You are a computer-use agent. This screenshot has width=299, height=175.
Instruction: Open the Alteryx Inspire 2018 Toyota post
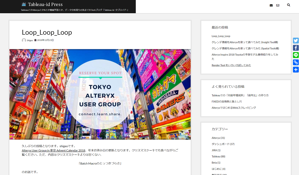(x=245, y=56)
